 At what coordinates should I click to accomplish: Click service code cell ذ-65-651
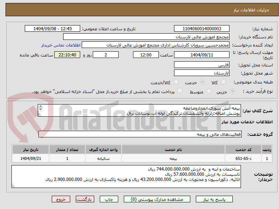click(x=243, y=158)
